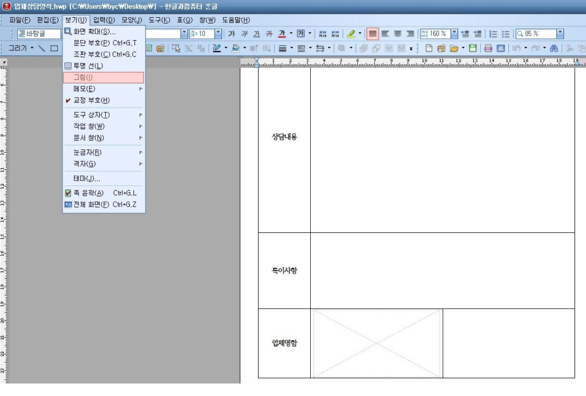Toggle justified paragraph alignment
The width and height of the screenshot is (586, 396).
pos(373,34)
